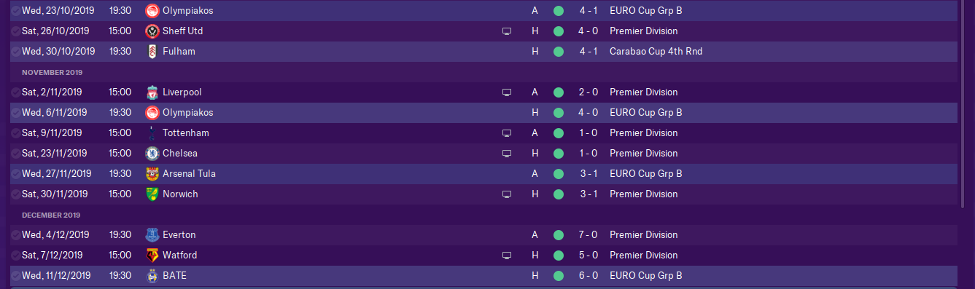Open the Everton 7 - 0 result
Screen dimensions: 975x289
tap(588, 235)
